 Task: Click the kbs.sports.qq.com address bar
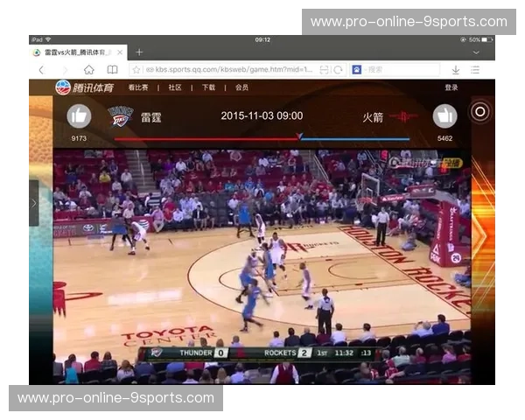[232, 69]
